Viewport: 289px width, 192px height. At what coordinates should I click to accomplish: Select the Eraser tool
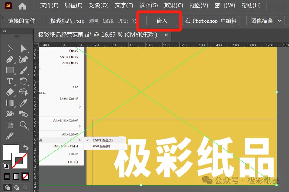click(10, 92)
